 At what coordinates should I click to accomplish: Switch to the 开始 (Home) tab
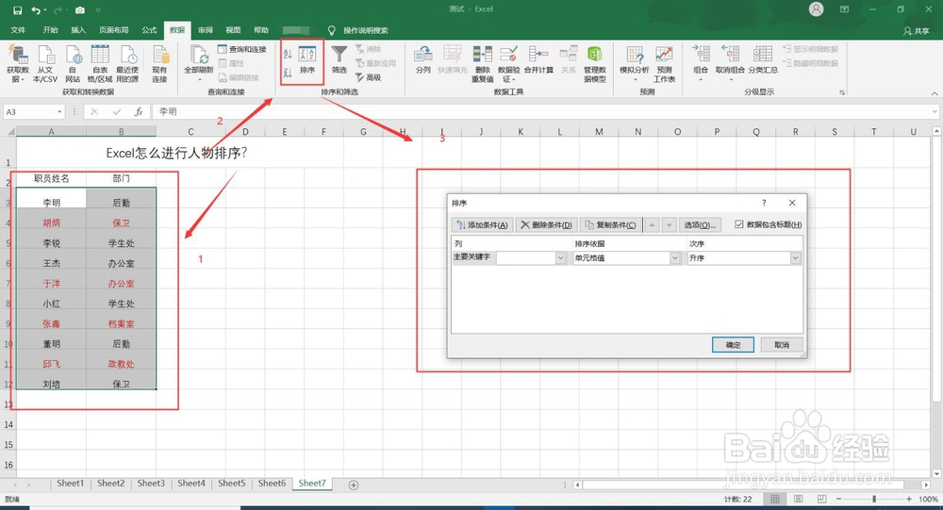click(51, 30)
